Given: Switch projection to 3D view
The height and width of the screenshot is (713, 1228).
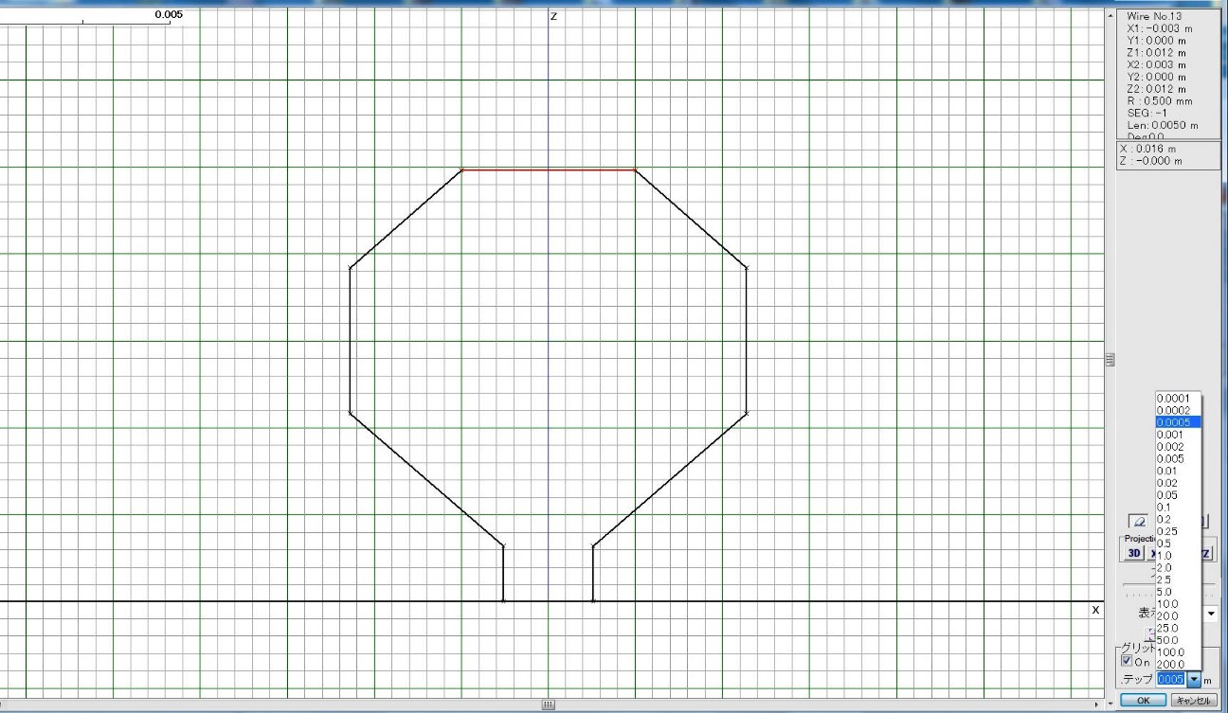Looking at the screenshot, I should click(1133, 552).
